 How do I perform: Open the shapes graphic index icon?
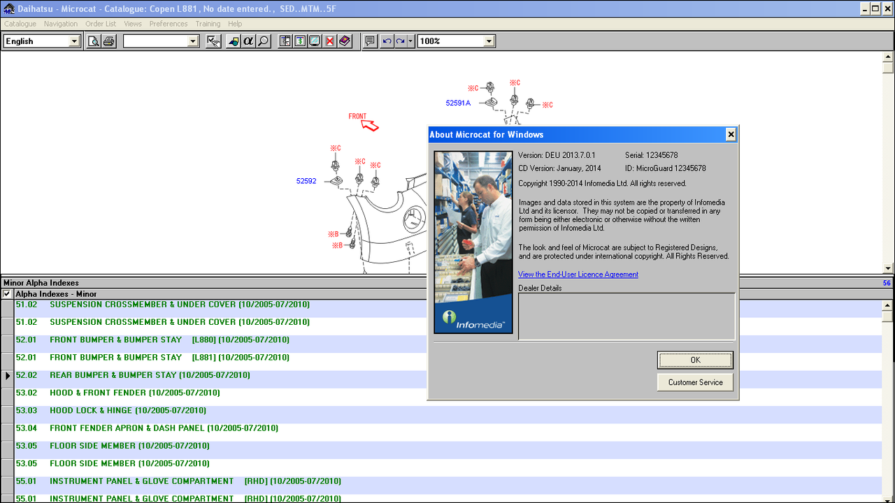point(233,41)
